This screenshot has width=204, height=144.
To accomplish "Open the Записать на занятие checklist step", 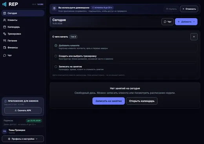I will pos(125,68).
